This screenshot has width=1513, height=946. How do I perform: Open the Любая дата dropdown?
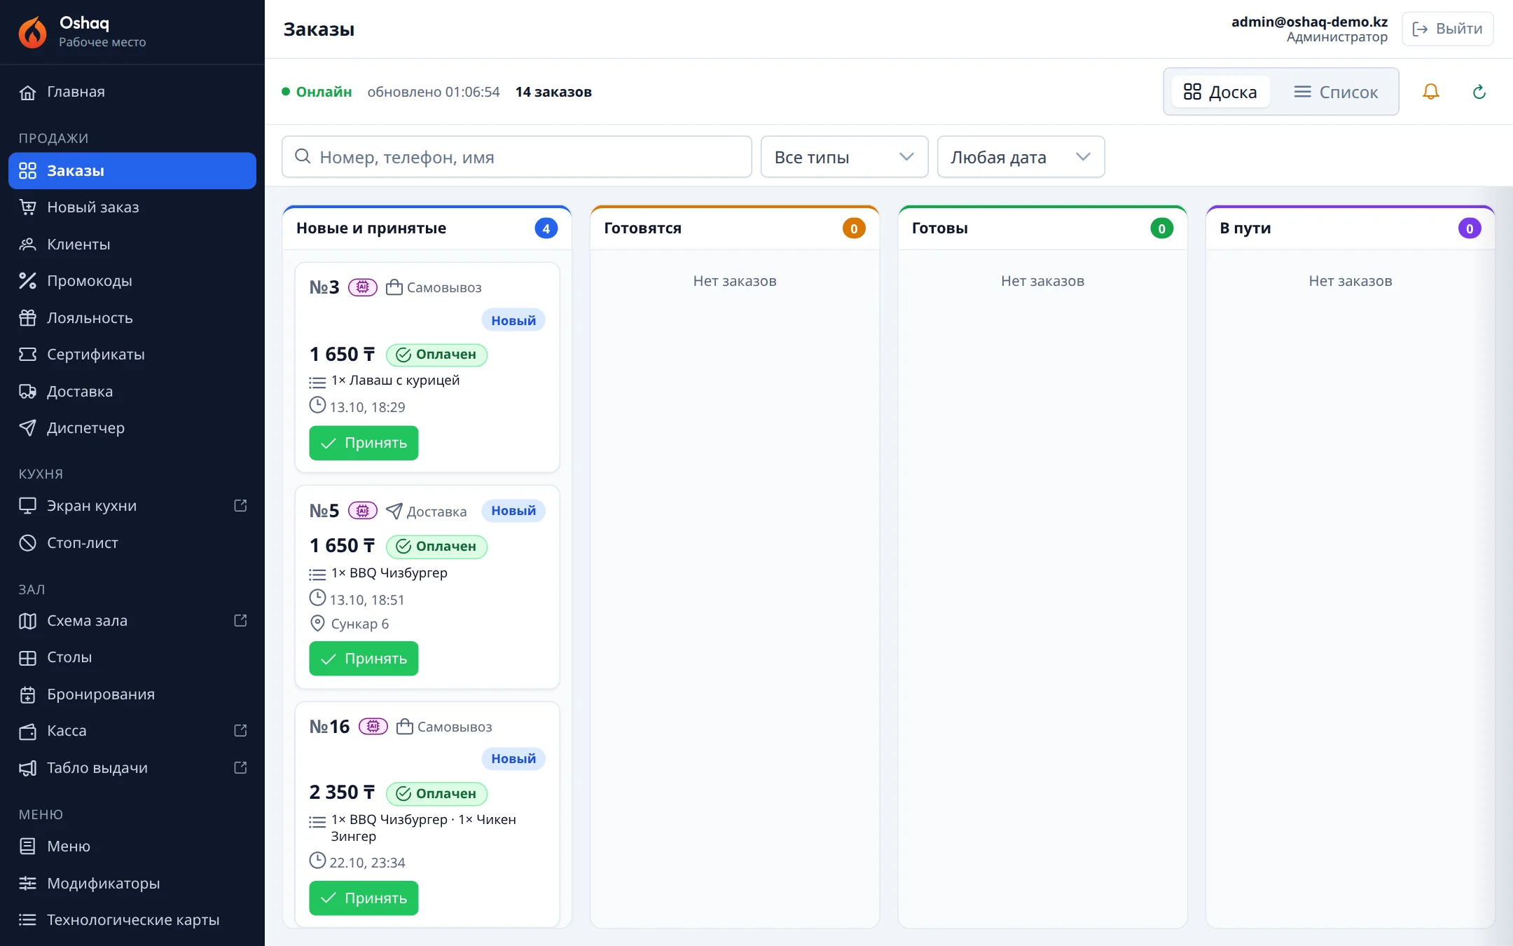[1021, 157]
